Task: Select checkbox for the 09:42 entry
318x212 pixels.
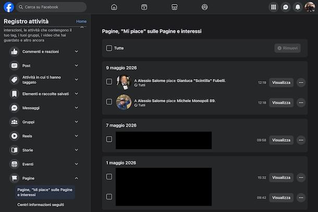Action: pos(109,196)
